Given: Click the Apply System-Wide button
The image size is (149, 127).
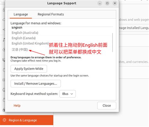Looking at the screenshot, I should click(x=29, y=69).
